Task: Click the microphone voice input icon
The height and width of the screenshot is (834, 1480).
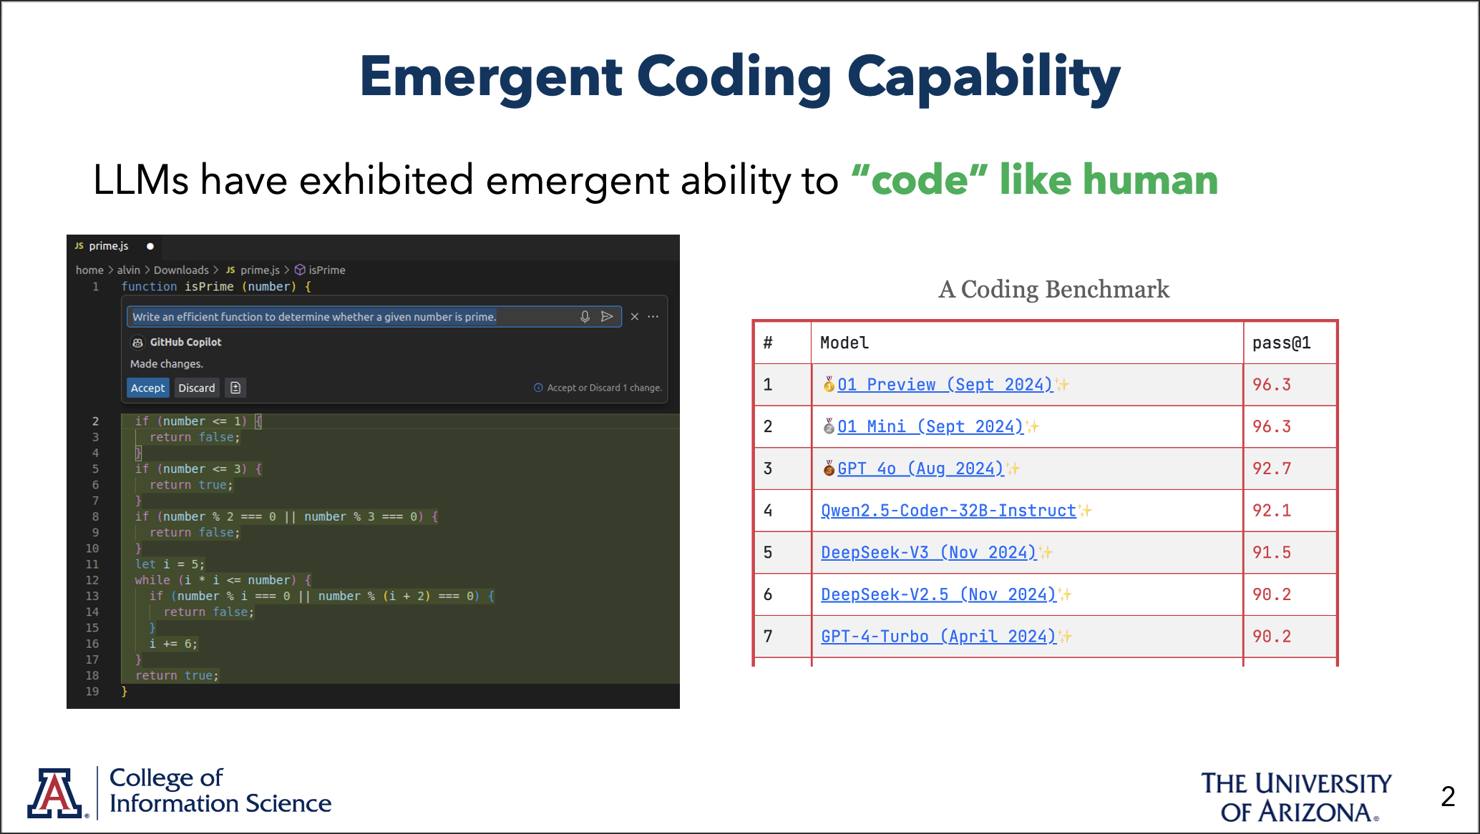Action: pos(585,316)
